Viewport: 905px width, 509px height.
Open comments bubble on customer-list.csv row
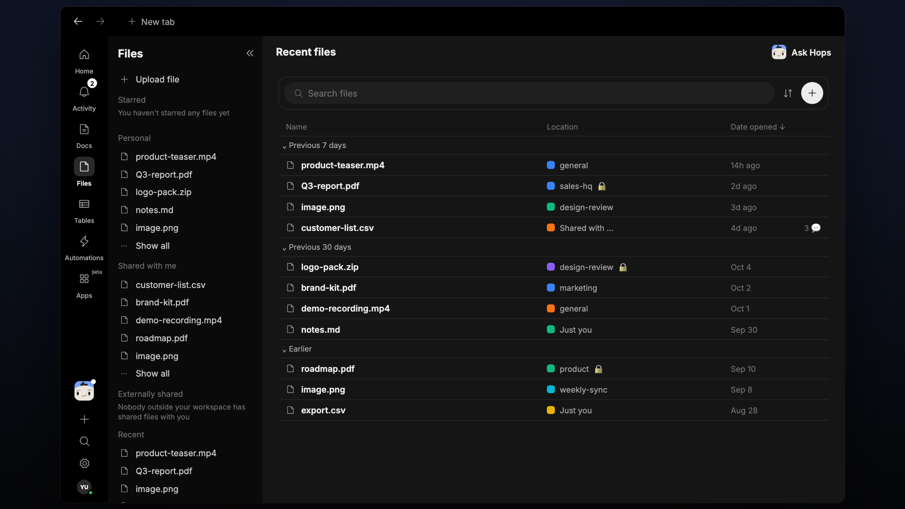(816, 228)
